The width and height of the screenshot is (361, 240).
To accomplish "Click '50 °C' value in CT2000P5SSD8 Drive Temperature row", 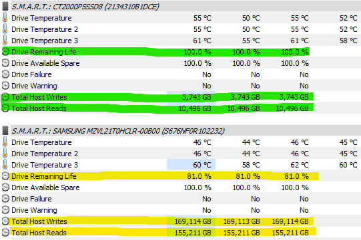I will [x=251, y=18].
